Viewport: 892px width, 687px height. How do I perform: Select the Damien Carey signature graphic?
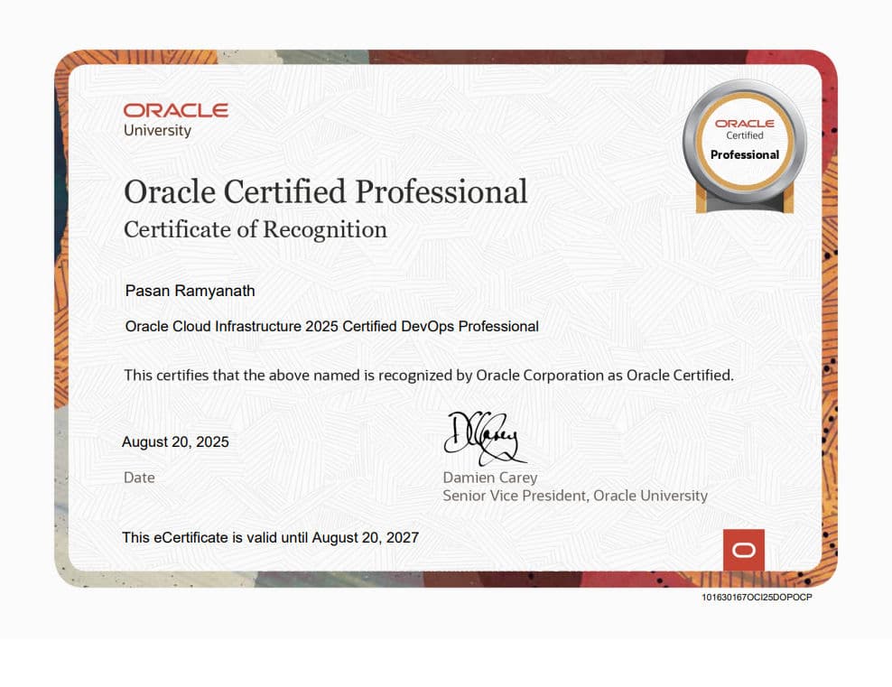(x=481, y=435)
